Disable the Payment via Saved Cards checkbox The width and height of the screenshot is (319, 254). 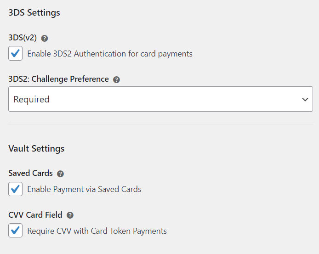(16, 189)
